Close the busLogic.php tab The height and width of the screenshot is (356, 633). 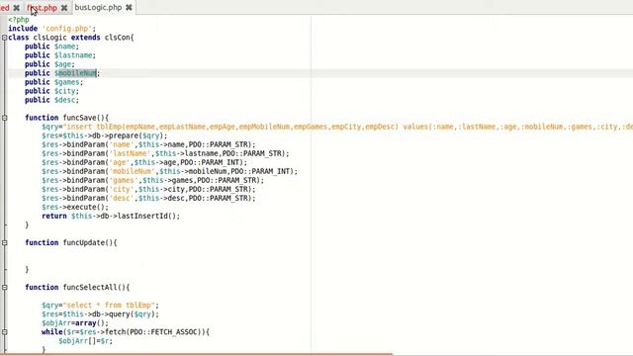point(129,8)
